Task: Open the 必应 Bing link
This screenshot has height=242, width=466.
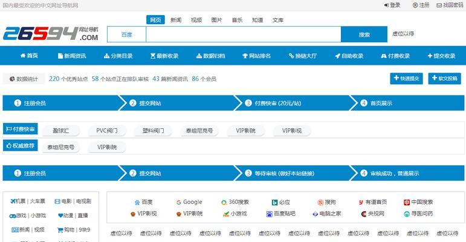Action: click(x=281, y=202)
